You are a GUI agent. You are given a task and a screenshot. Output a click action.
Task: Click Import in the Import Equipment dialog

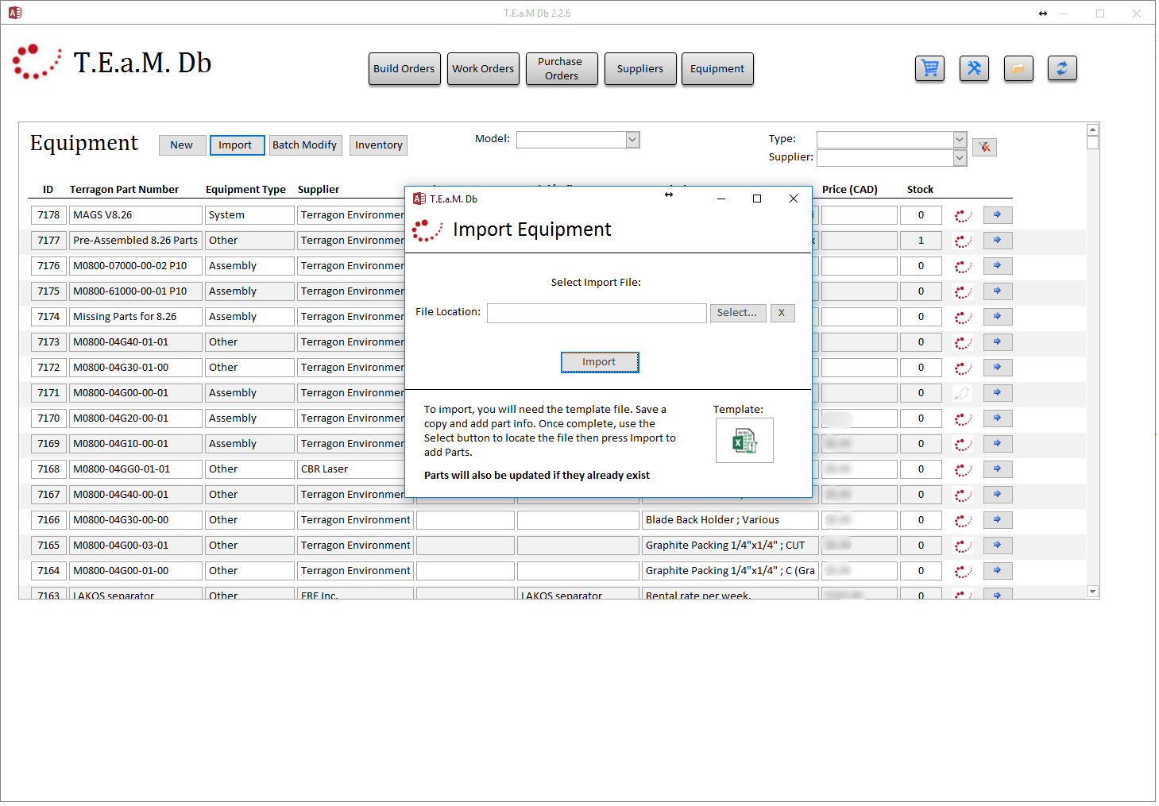click(x=600, y=362)
